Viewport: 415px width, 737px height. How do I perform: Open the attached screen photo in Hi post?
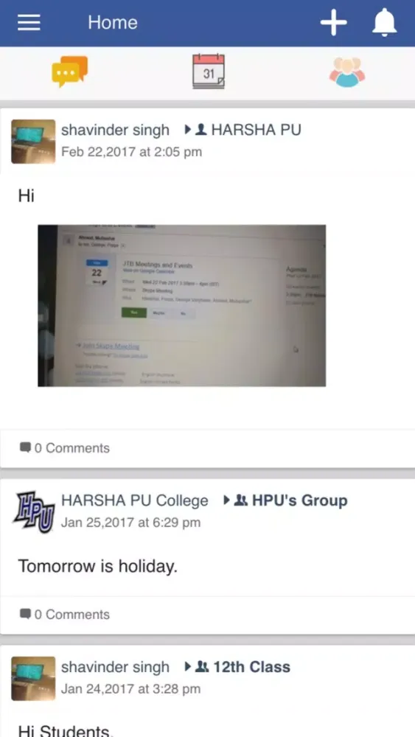pyautogui.click(x=181, y=306)
